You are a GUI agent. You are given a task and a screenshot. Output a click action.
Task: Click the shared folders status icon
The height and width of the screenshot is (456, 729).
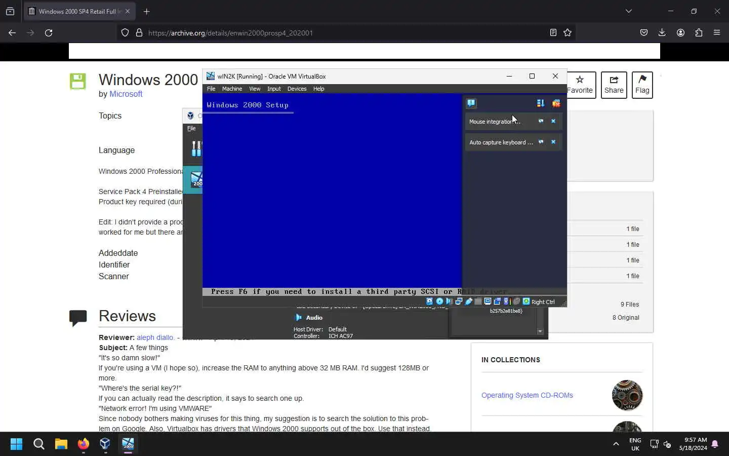point(478,301)
